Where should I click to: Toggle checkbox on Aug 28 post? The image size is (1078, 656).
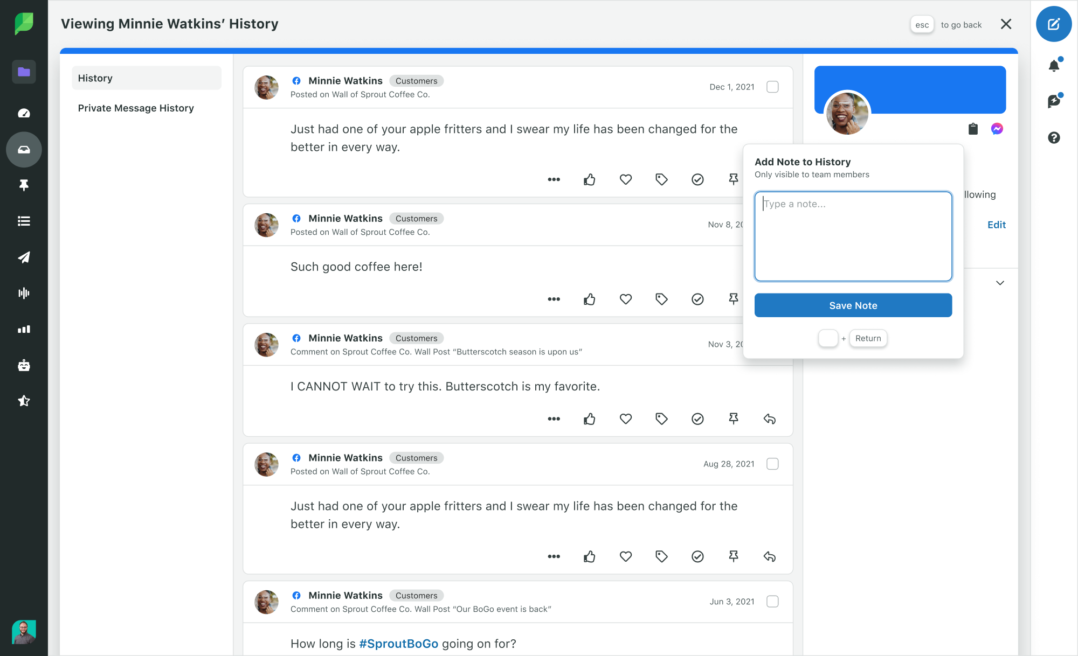pyautogui.click(x=772, y=463)
